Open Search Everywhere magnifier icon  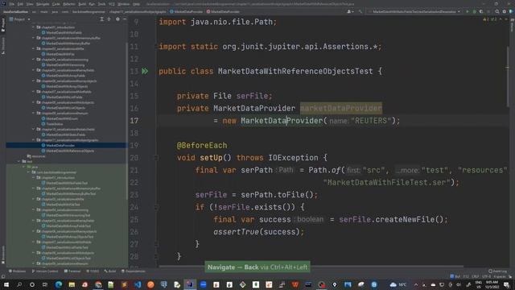[x=497, y=11]
